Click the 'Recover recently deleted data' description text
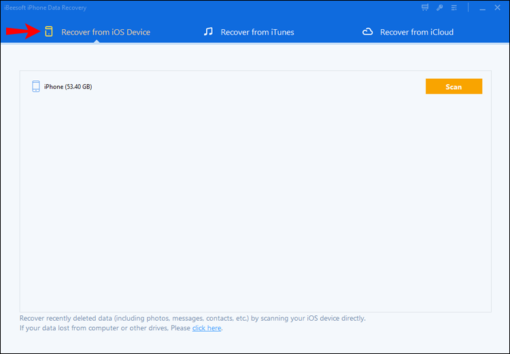Viewport: 510px width, 354px height. (x=192, y=318)
